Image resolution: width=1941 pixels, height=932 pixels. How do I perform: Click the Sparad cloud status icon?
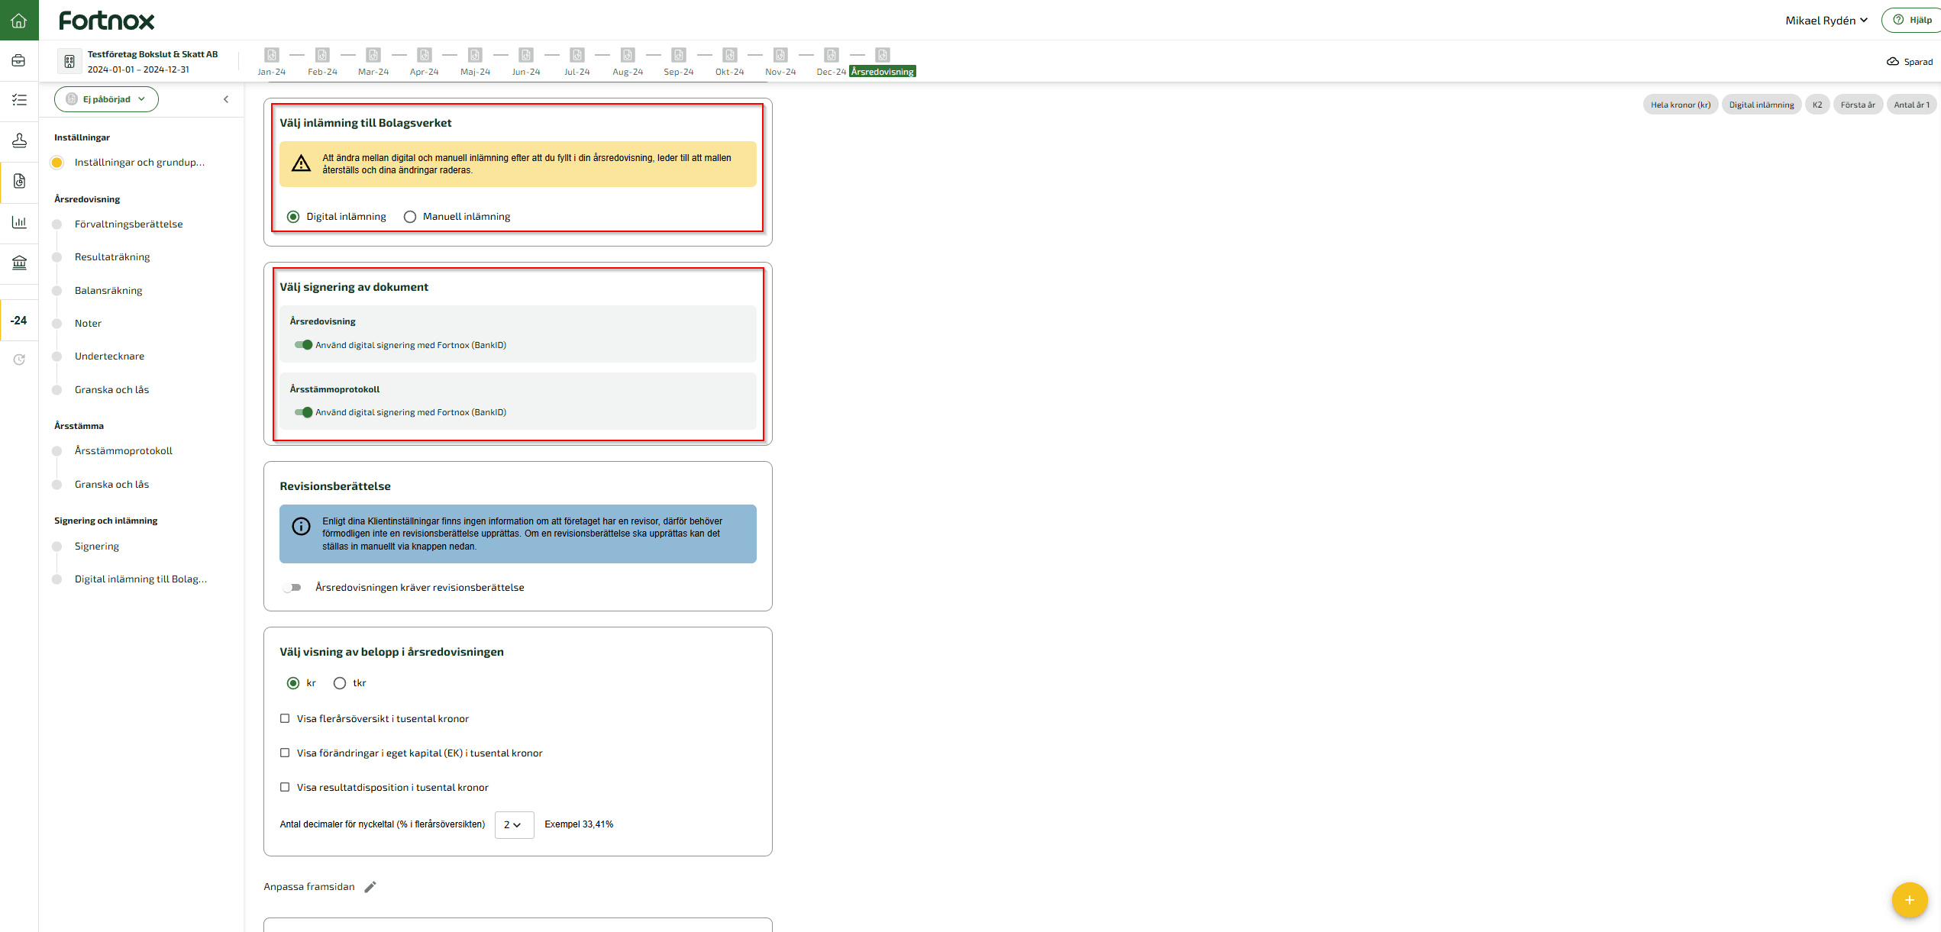(x=1893, y=62)
